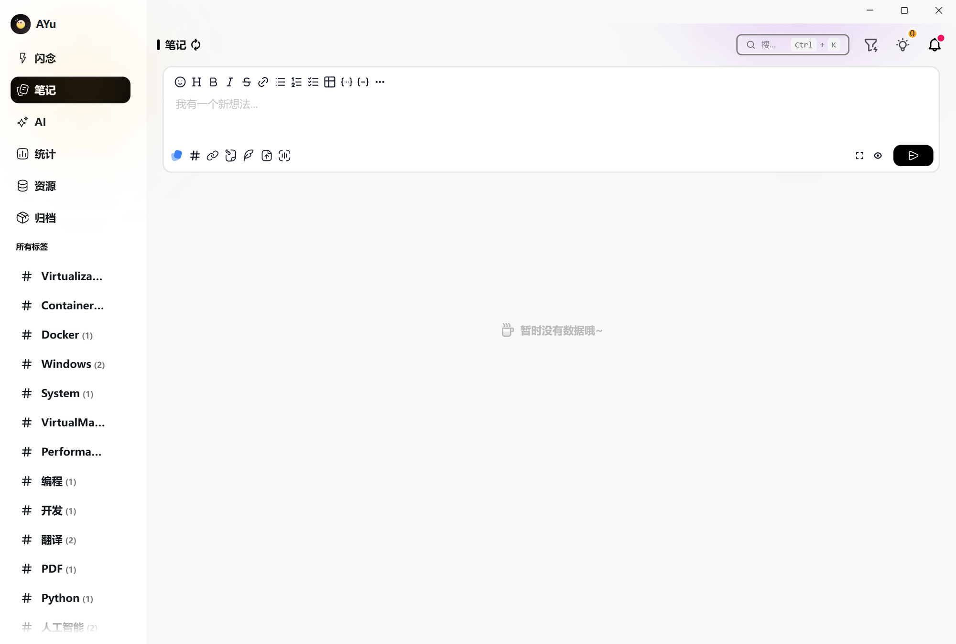The height and width of the screenshot is (644, 956).
Task: Refresh notes with the sync icon
Action: [196, 45]
